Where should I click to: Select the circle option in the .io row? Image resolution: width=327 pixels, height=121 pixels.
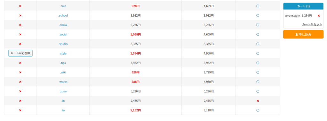(258, 110)
